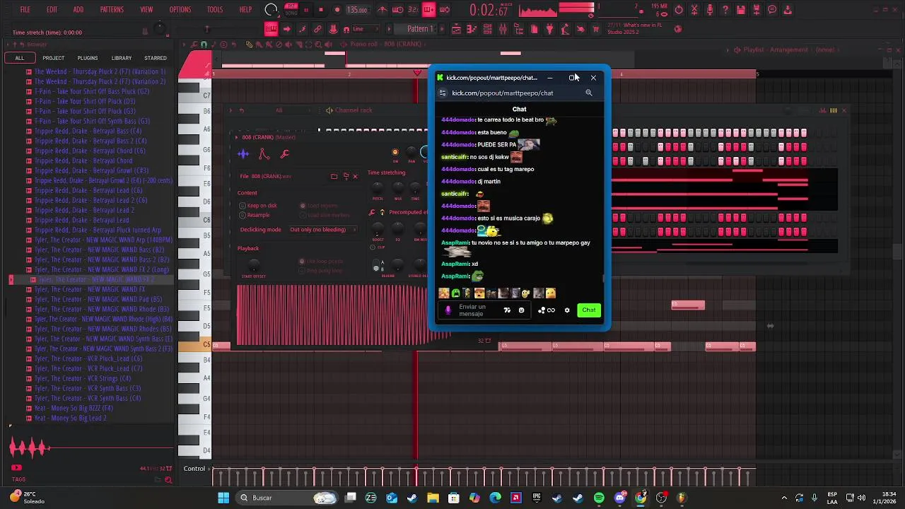Click the record button in transport
Viewport: 905px width, 509px height.
(x=337, y=10)
